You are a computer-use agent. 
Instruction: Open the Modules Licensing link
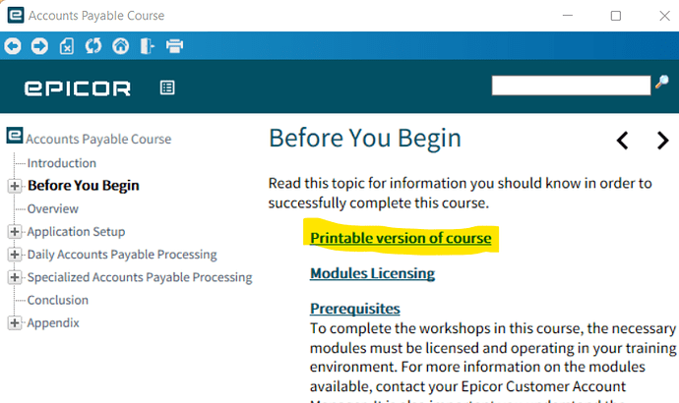(372, 273)
